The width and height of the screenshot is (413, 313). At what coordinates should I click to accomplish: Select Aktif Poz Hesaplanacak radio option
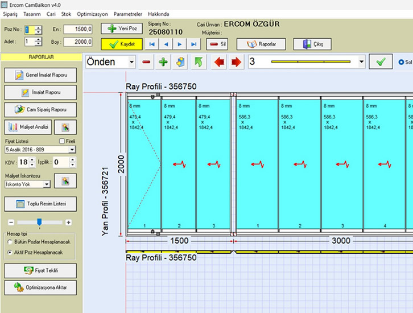pos(10,252)
